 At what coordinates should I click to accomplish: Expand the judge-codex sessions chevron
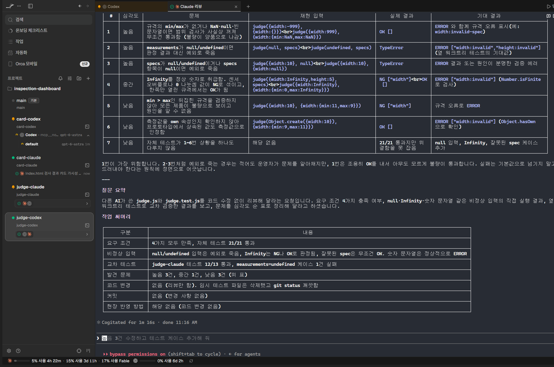[x=87, y=234]
